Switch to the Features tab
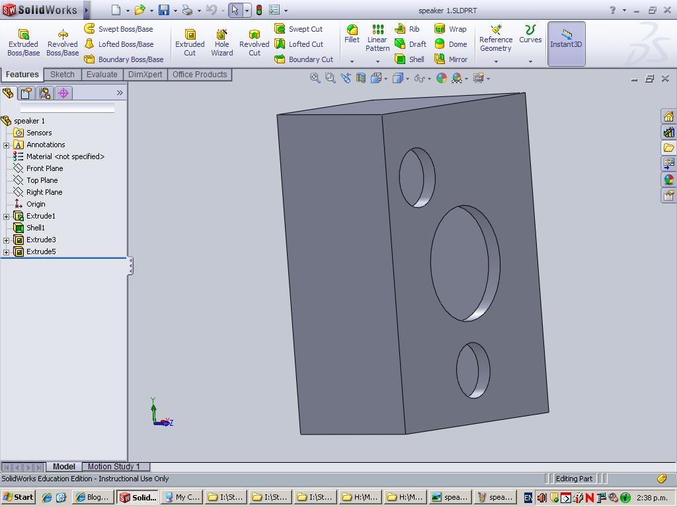Viewport: 677px width, 507px height. point(22,74)
